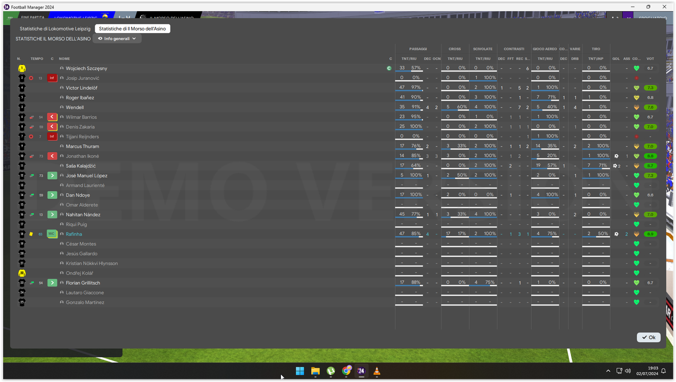Click the M/C position badge for Rafinha
Screen dimensions: 676x382
(52, 234)
